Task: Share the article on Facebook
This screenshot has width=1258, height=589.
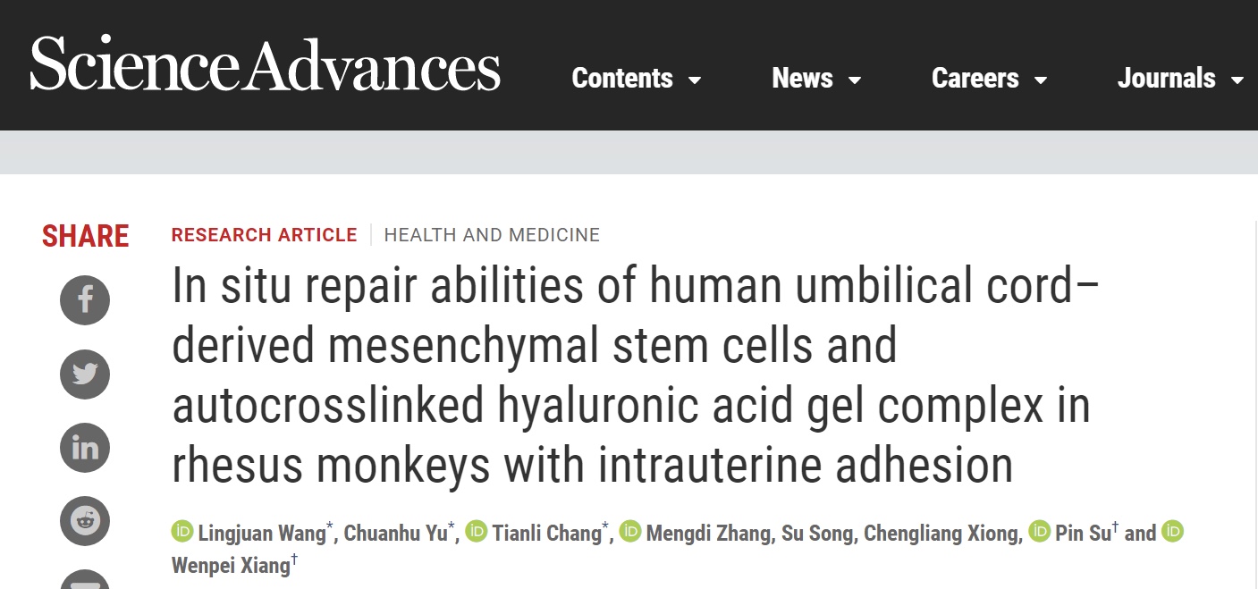Action: tap(85, 300)
